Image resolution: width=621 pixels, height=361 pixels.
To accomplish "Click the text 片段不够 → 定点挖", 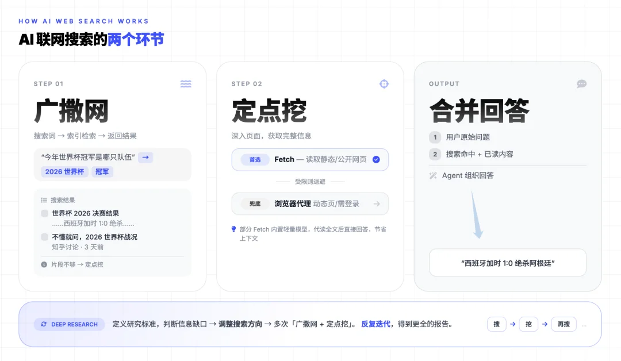I will pos(77,264).
